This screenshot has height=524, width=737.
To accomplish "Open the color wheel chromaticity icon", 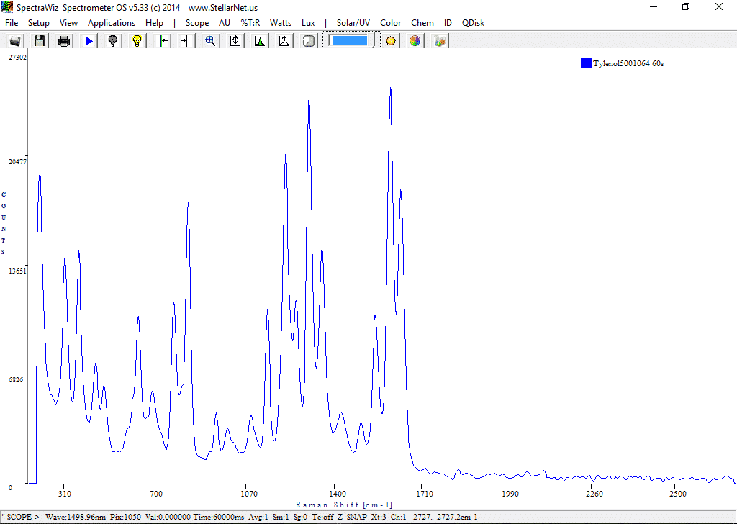I will click(x=415, y=41).
